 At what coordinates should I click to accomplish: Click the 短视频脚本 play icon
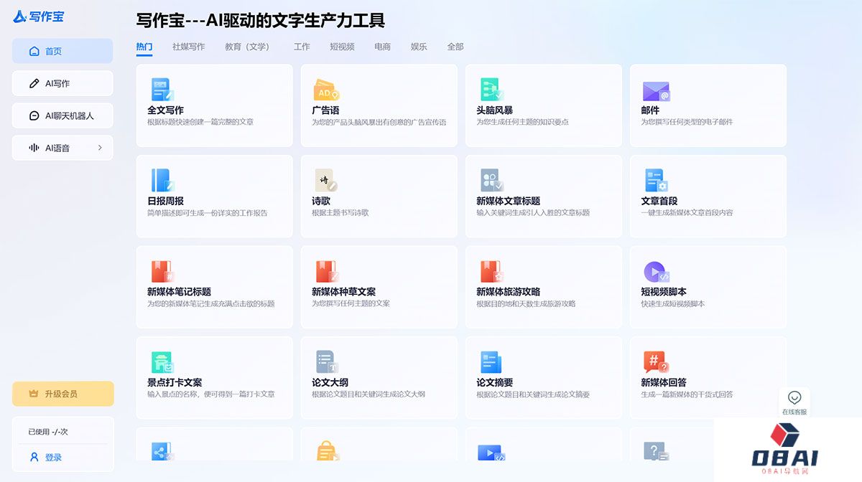[655, 272]
